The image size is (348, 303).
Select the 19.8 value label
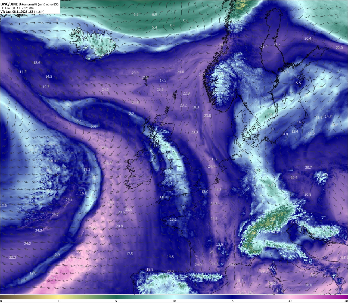(83, 194)
